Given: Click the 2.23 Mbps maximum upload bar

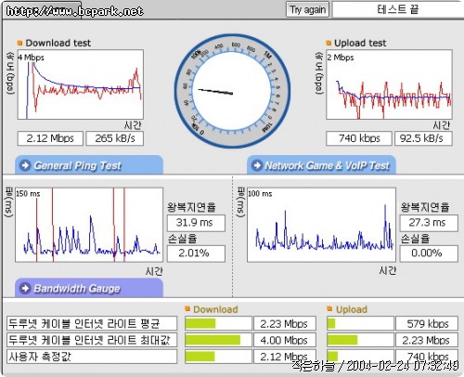Looking at the screenshot, I should [360, 340].
